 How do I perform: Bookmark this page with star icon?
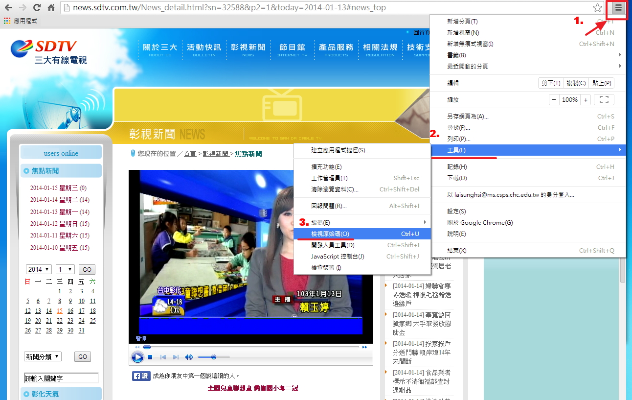click(597, 8)
